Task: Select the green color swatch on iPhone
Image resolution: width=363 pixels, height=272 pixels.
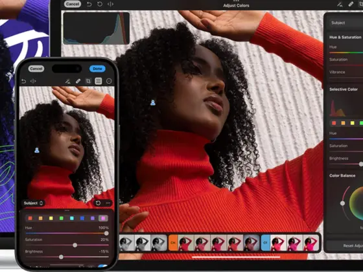Action: tap(62, 218)
